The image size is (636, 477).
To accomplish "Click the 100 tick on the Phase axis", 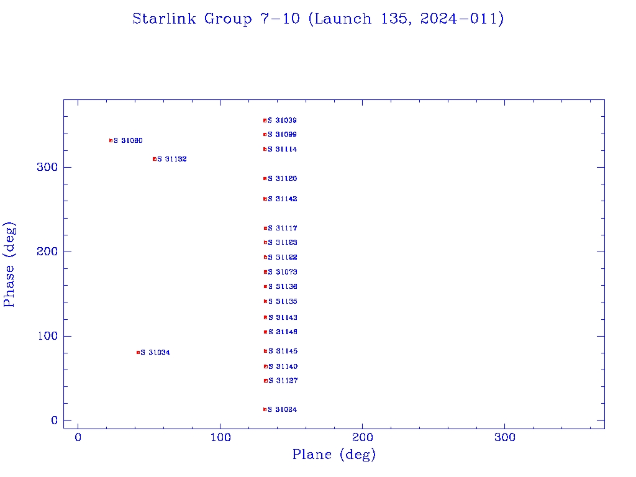I will coord(47,336).
